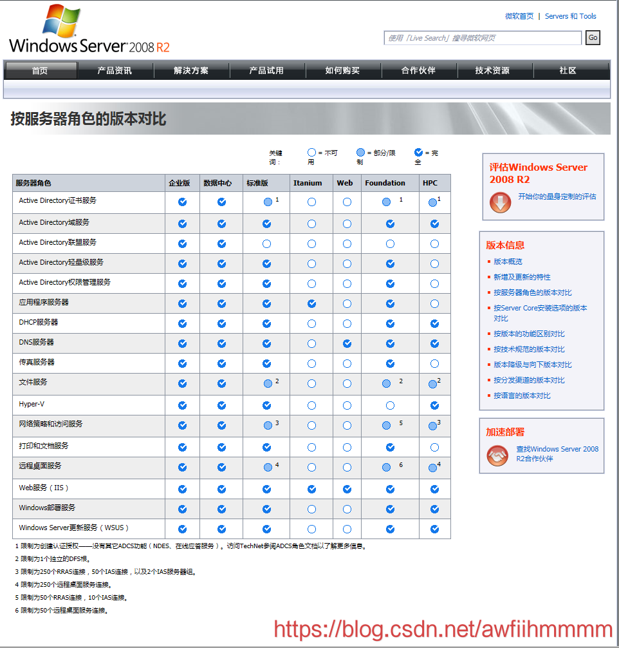Viewport: 619px width, 648px height.
Task: Click HPC empty circle in 打印和文档服务 row
Action: (x=434, y=447)
